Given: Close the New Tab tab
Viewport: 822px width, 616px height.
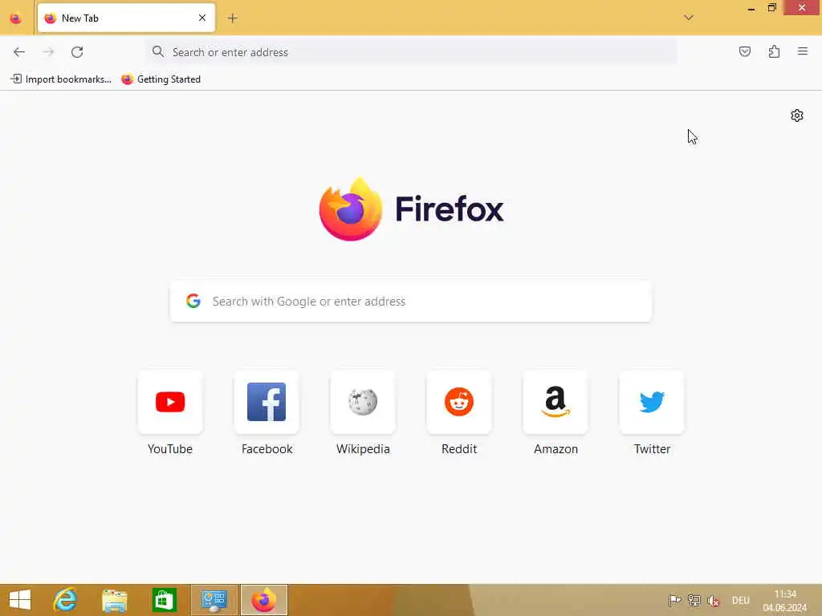Looking at the screenshot, I should coord(202,18).
